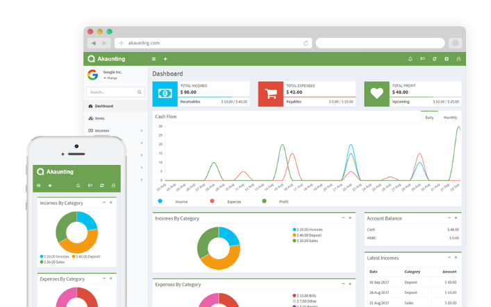Click the phone header plus icon
Screen dimensions: 491x307
(x=50, y=186)
